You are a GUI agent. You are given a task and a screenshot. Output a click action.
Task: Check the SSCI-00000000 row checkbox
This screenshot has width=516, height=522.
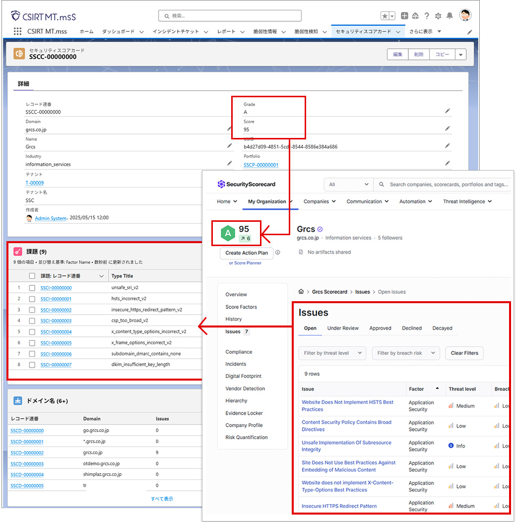click(x=32, y=288)
